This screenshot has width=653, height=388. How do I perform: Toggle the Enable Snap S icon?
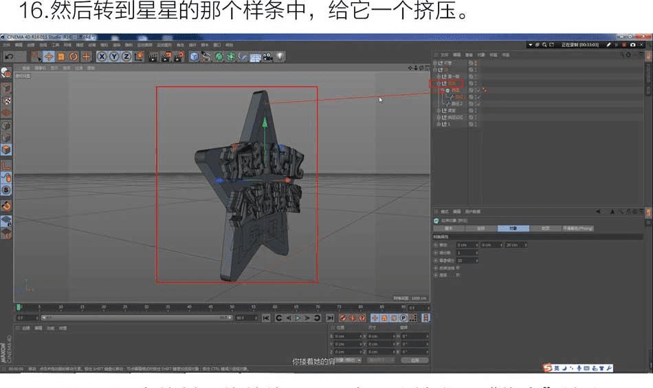pyautogui.click(x=5, y=190)
